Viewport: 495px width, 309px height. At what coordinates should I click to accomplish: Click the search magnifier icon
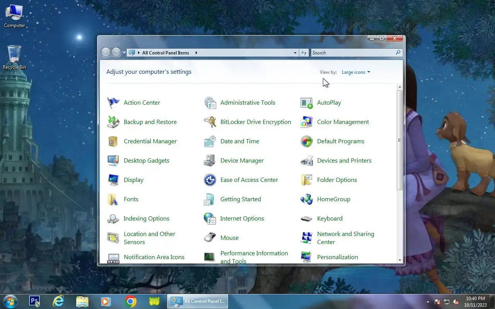click(398, 53)
